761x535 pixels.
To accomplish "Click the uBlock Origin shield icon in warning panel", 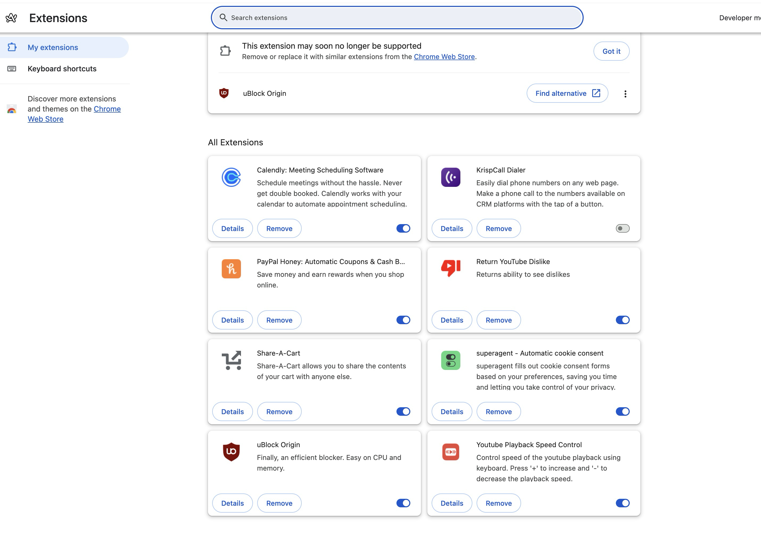I will pyautogui.click(x=224, y=93).
